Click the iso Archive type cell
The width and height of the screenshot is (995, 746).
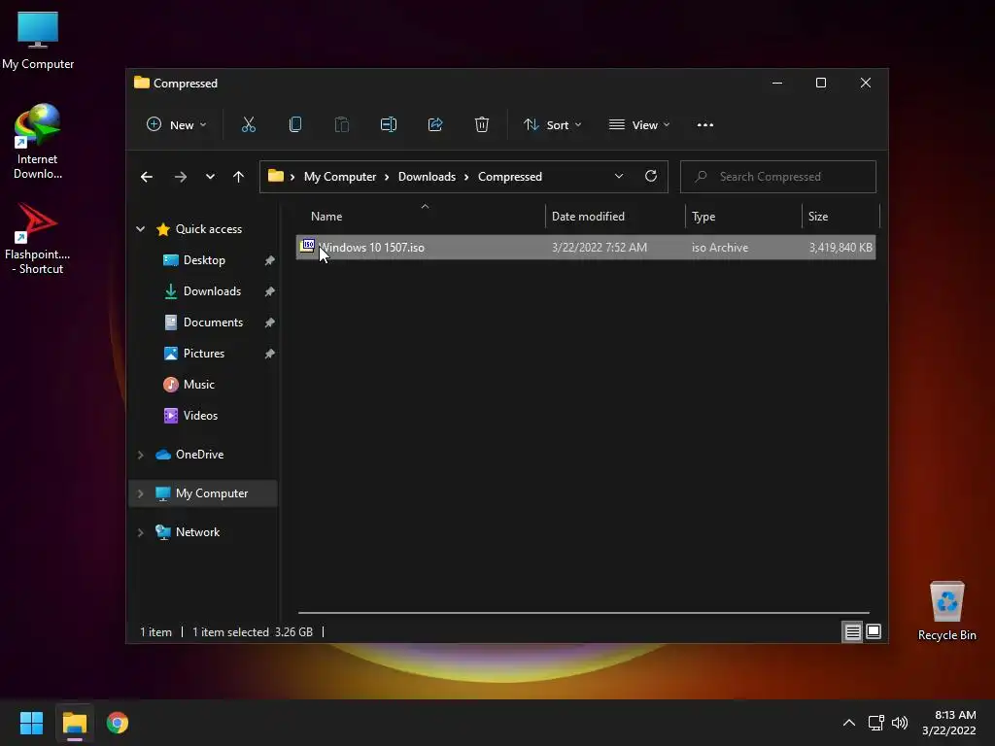(720, 248)
